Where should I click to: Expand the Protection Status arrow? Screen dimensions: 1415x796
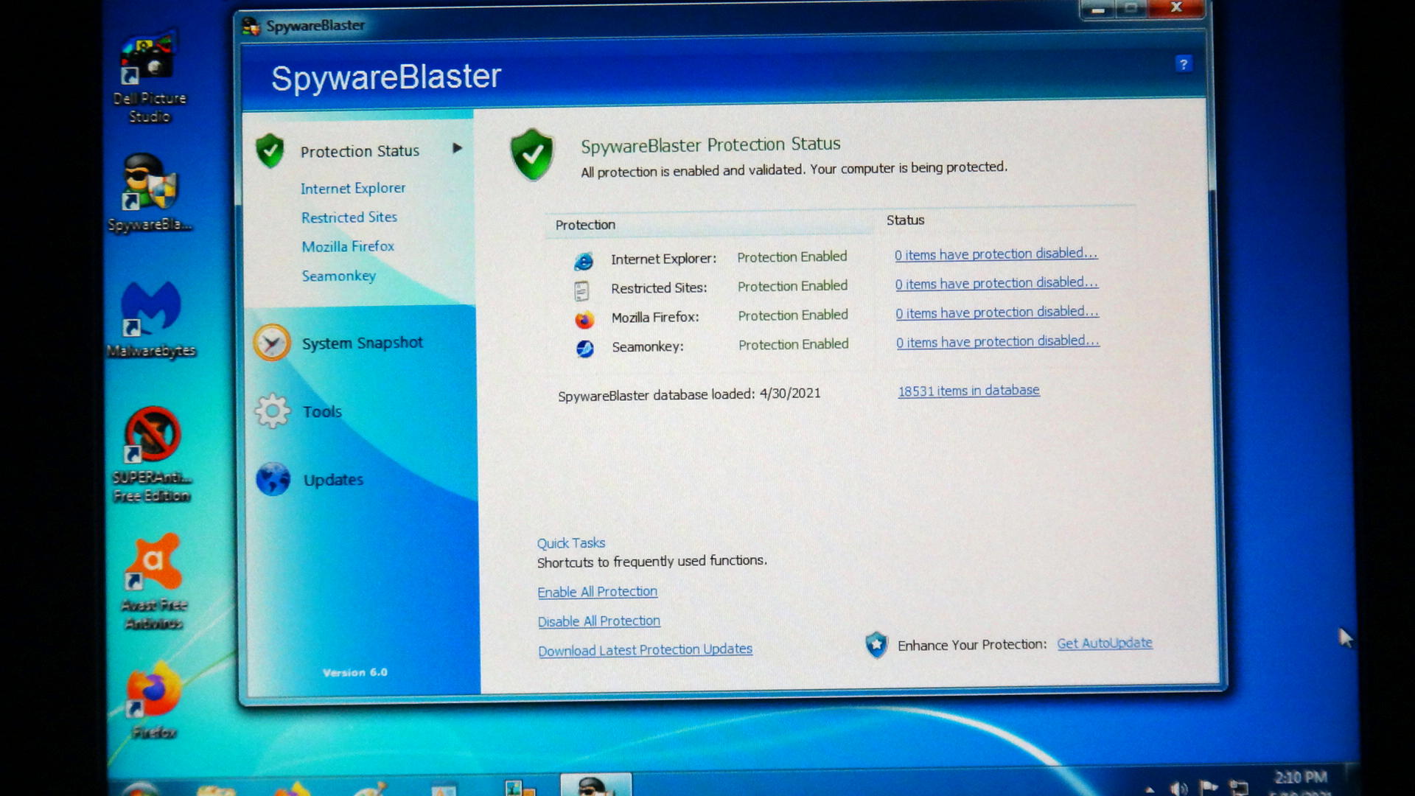[457, 148]
